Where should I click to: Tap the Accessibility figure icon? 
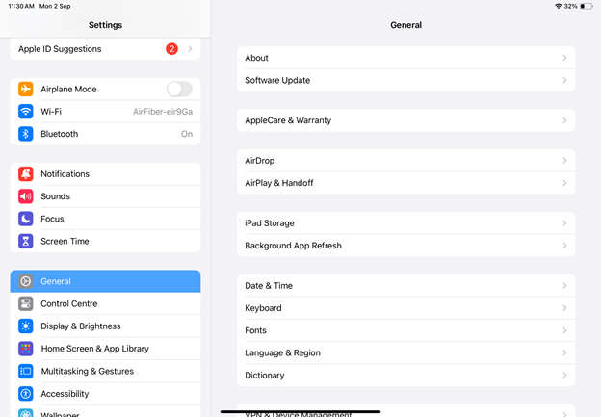(26, 394)
